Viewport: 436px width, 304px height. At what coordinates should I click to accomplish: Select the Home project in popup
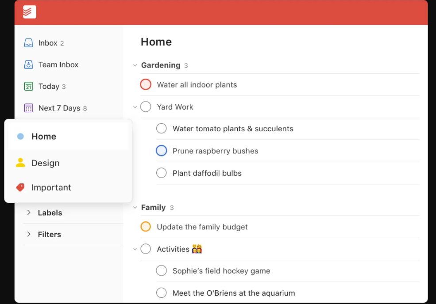click(x=44, y=137)
